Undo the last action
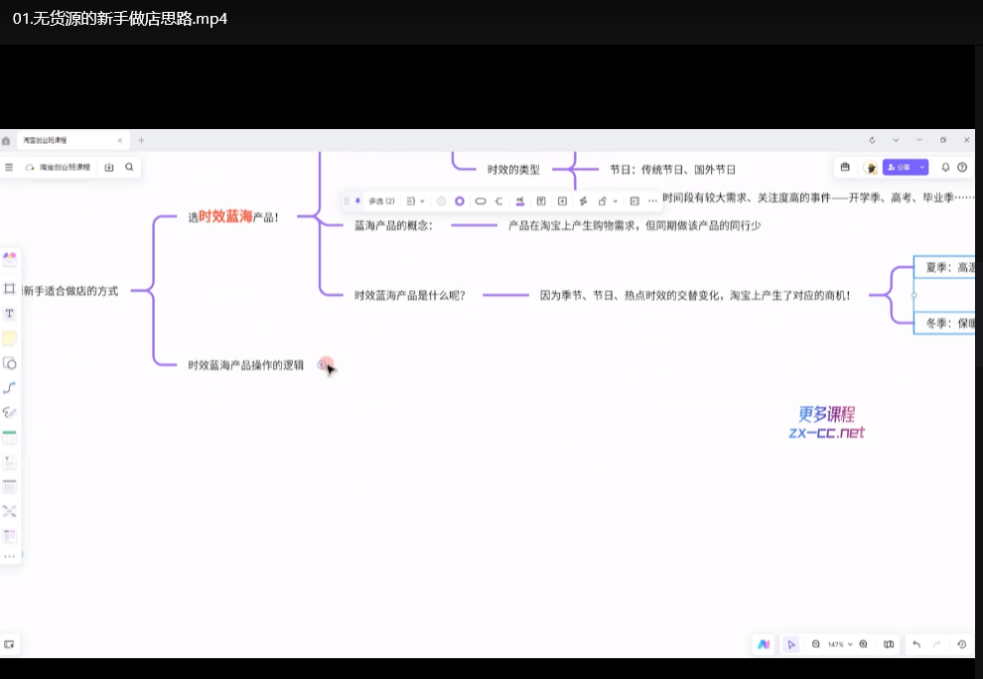983x679 pixels. coord(916,644)
